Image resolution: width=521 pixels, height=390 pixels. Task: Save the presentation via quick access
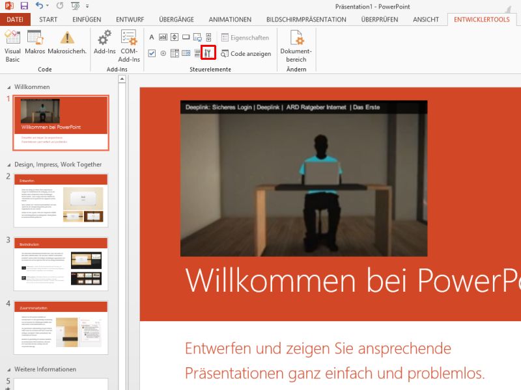coord(24,6)
